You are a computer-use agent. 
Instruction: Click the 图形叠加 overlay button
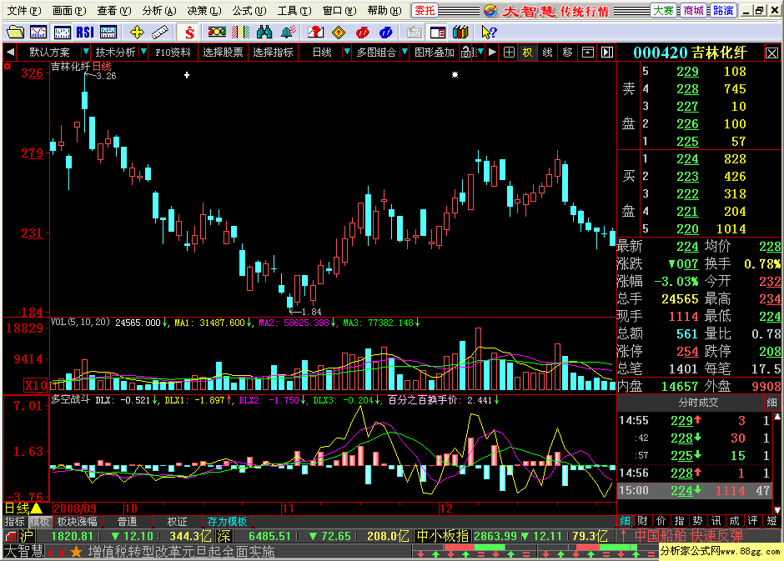[x=435, y=53]
